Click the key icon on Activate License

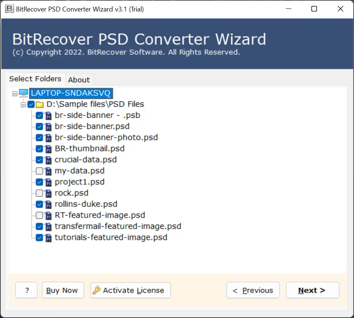pyautogui.click(x=96, y=290)
